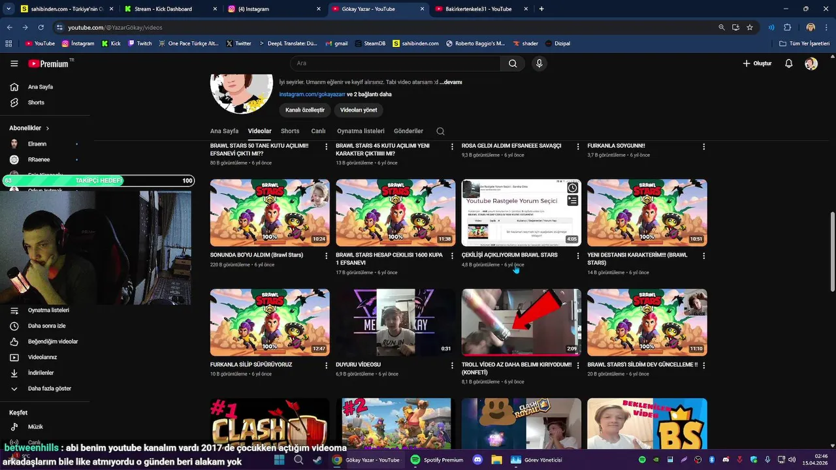Open the Twitch bookmark
836x470 pixels.
coord(139,44)
